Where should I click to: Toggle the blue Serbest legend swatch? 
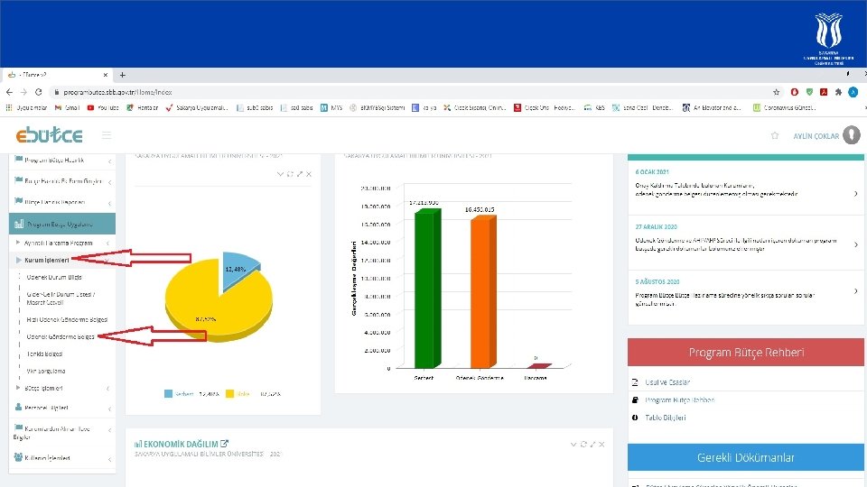[168, 394]
